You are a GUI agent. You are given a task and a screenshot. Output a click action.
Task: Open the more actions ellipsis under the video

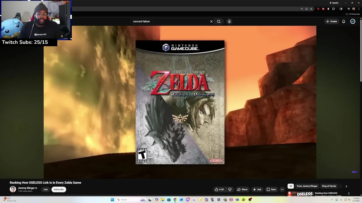(282, 189)
